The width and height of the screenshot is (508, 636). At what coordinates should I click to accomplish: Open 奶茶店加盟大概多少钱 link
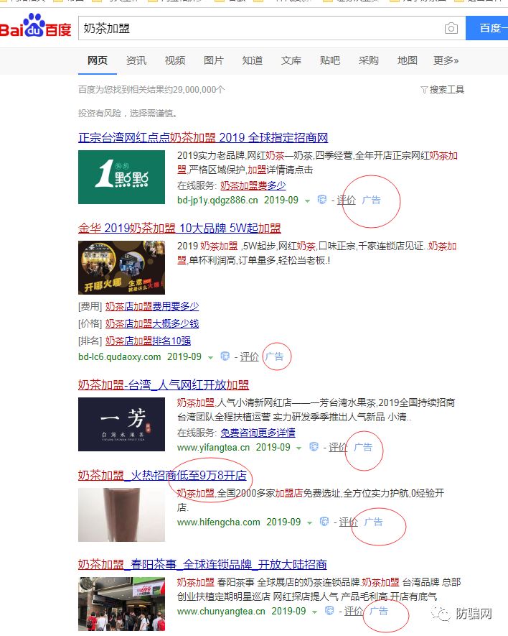click(x=152, y=323)
